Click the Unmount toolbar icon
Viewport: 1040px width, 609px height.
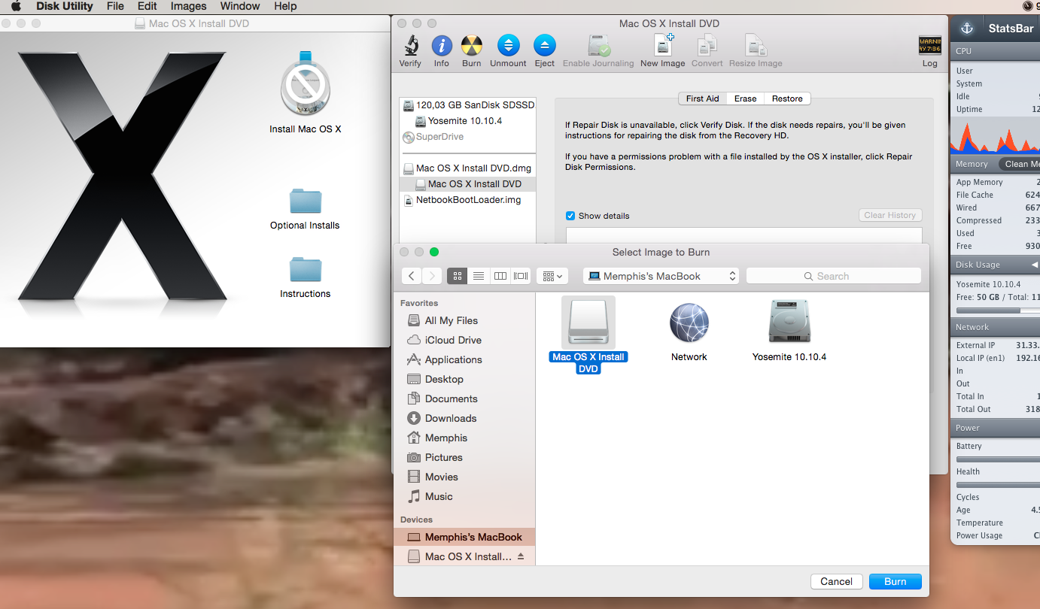[x=508, y=46]
